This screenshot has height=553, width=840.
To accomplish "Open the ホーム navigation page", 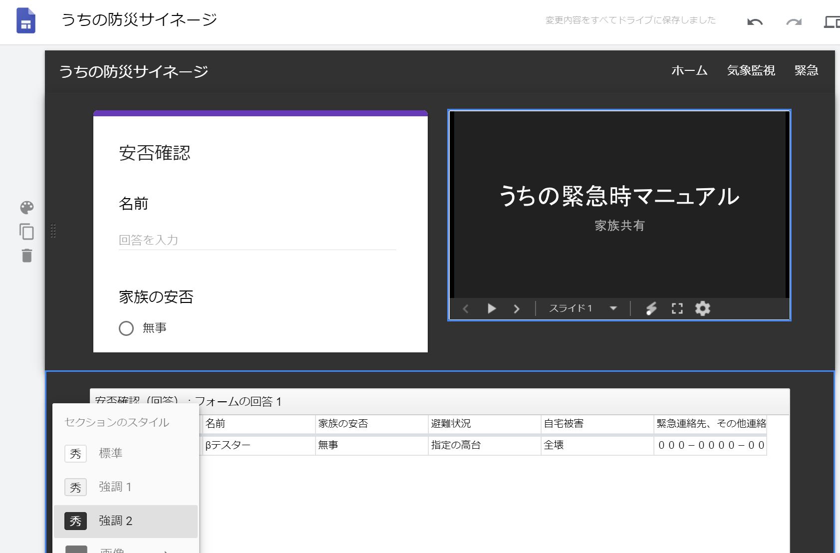I will tap(689, 70).
